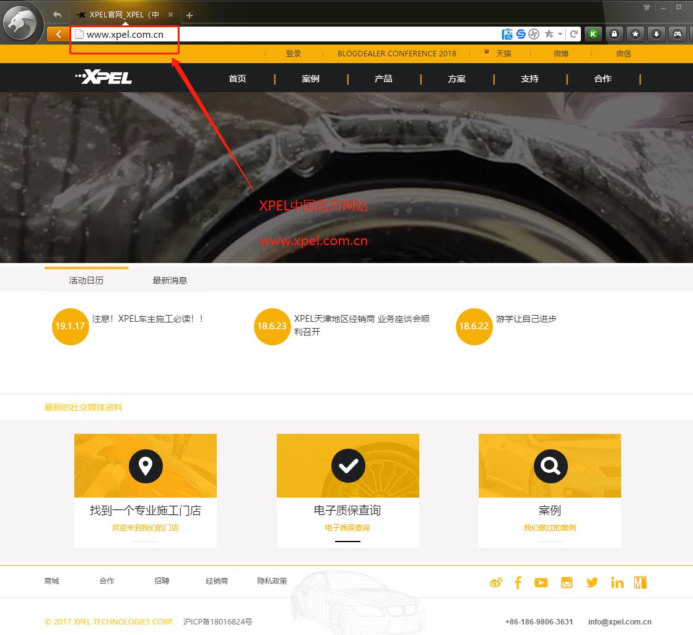
Task: Click the undo arrow beside the tab
Action: tap(58, 15)
